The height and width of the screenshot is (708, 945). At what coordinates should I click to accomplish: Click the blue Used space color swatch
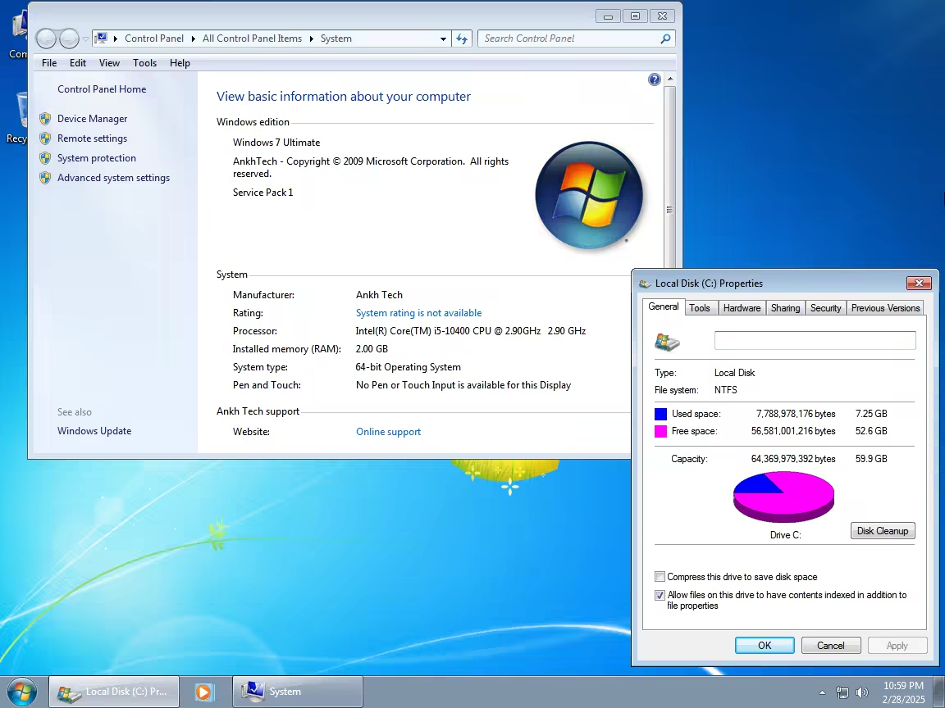pyautogui.click(x=660, y=414)
